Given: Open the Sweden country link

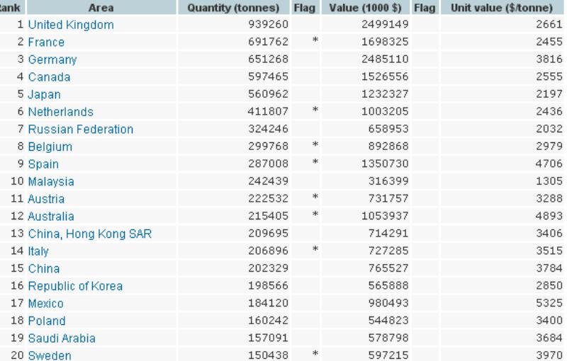Looking at the screenshot, I should 50,355.
